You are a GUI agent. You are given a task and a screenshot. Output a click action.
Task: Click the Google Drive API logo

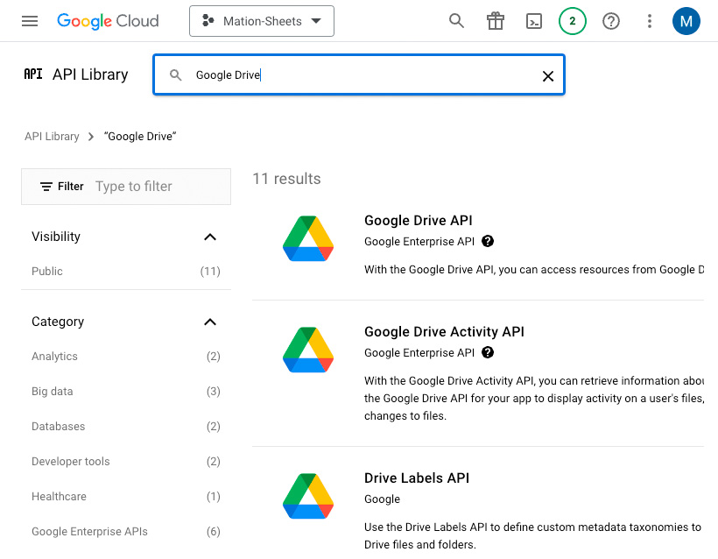point(308,238)
